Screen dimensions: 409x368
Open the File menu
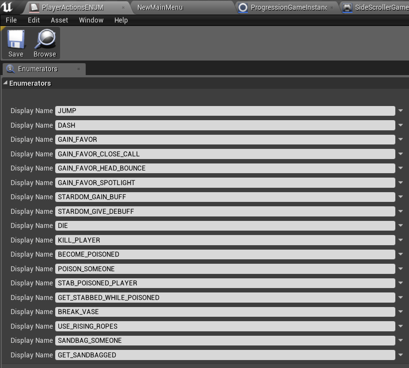11,20
